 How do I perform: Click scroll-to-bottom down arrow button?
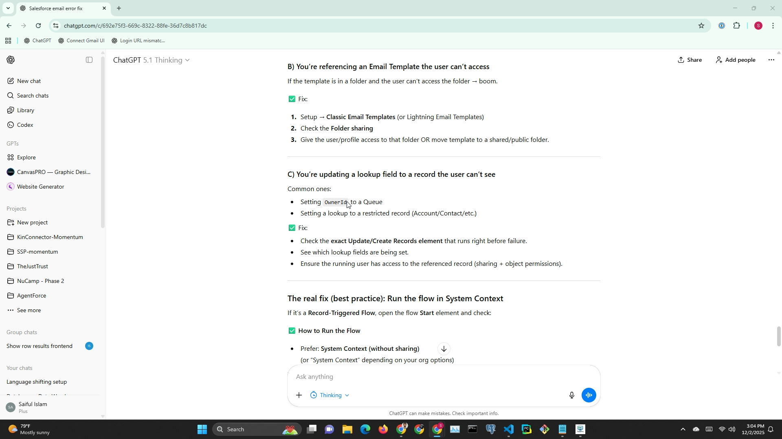(x=444, y=349)
